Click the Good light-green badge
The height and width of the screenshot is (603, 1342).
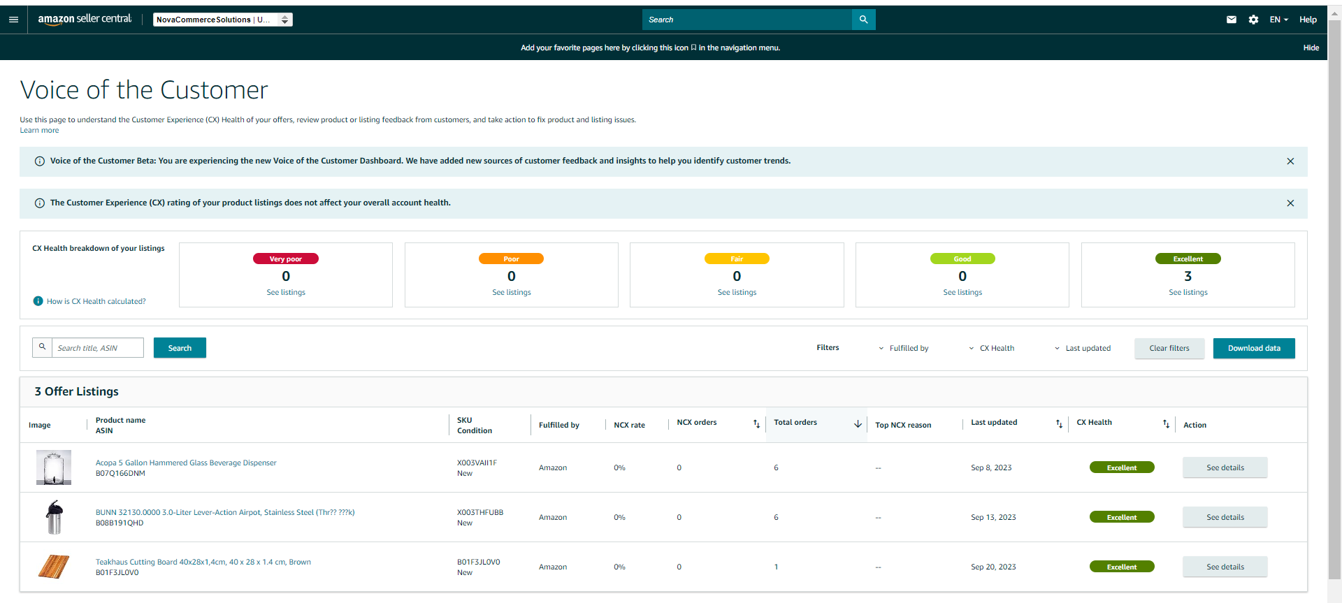click(962, 259)
